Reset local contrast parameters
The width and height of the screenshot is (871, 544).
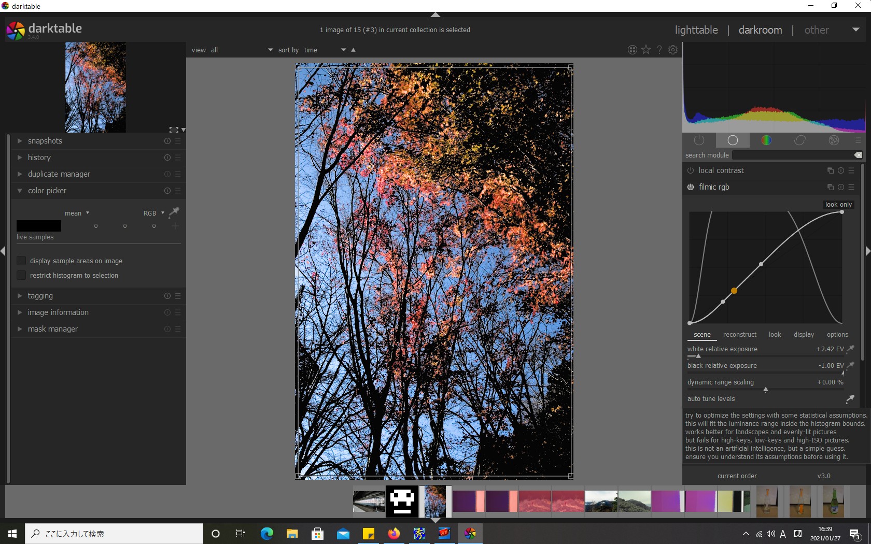(x=841, y=170)
